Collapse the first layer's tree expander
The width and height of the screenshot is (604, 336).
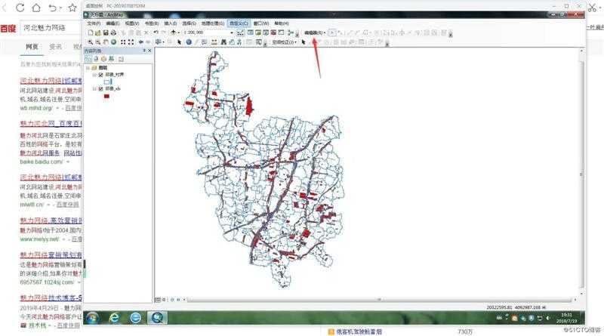tap(94, 75)
